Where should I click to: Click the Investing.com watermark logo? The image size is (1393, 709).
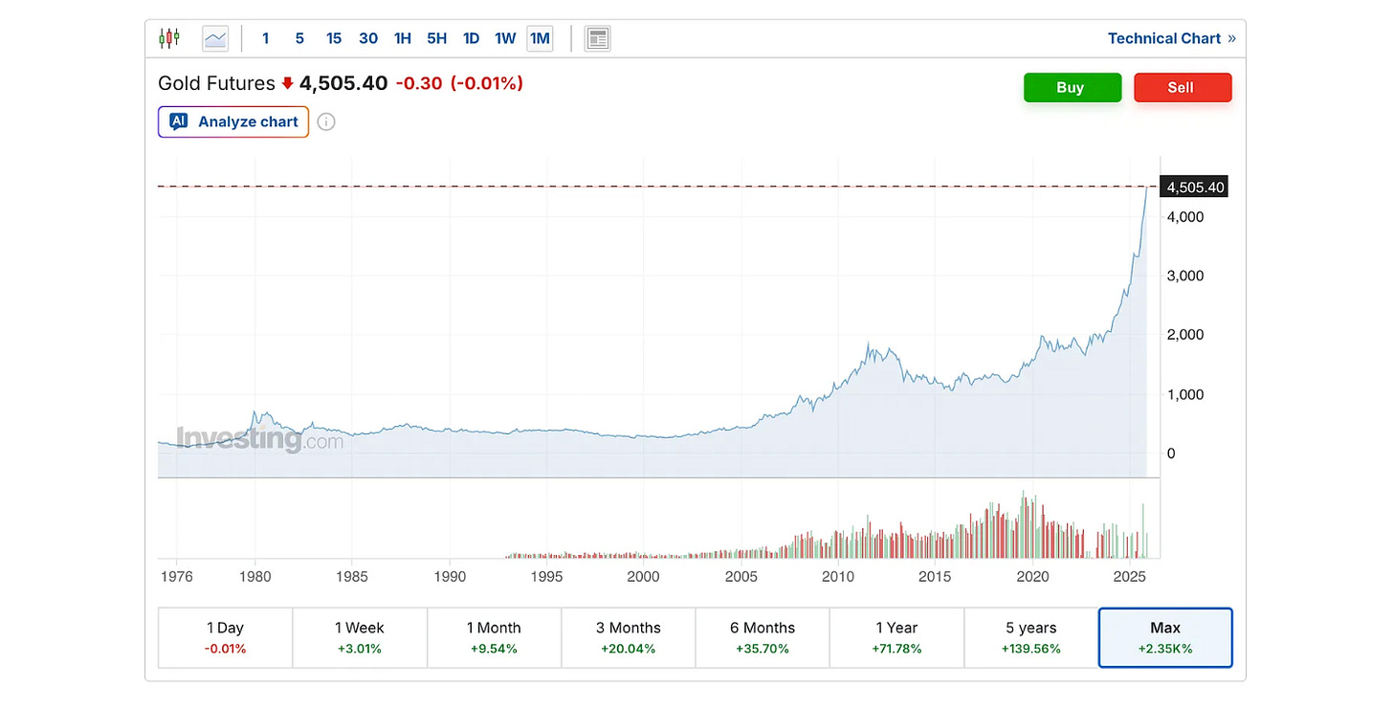pos(259,440)
